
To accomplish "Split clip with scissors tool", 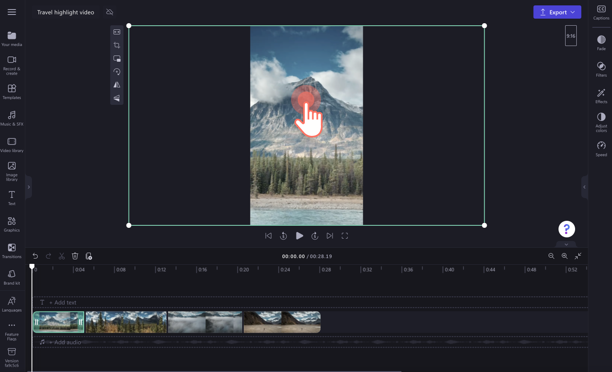I will coord(62,256).
